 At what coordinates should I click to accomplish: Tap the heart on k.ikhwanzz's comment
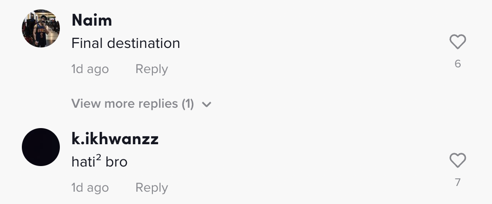(457, 161)
